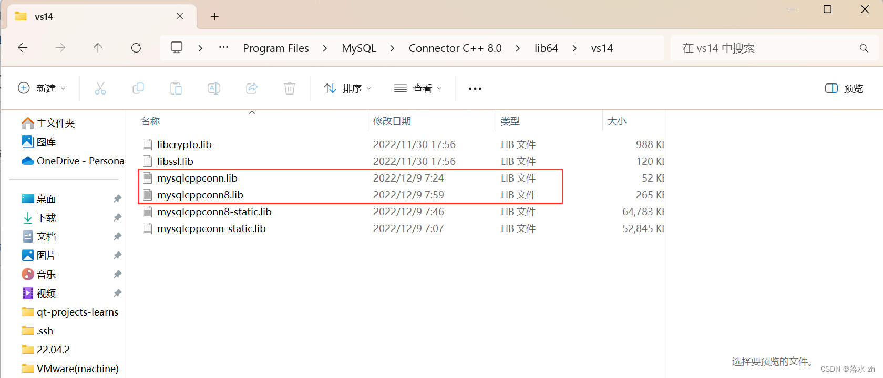Screen dimensions: 883x378
Task: Open 下载 (Downloads) in sidebar
Action: coord(39,217)
